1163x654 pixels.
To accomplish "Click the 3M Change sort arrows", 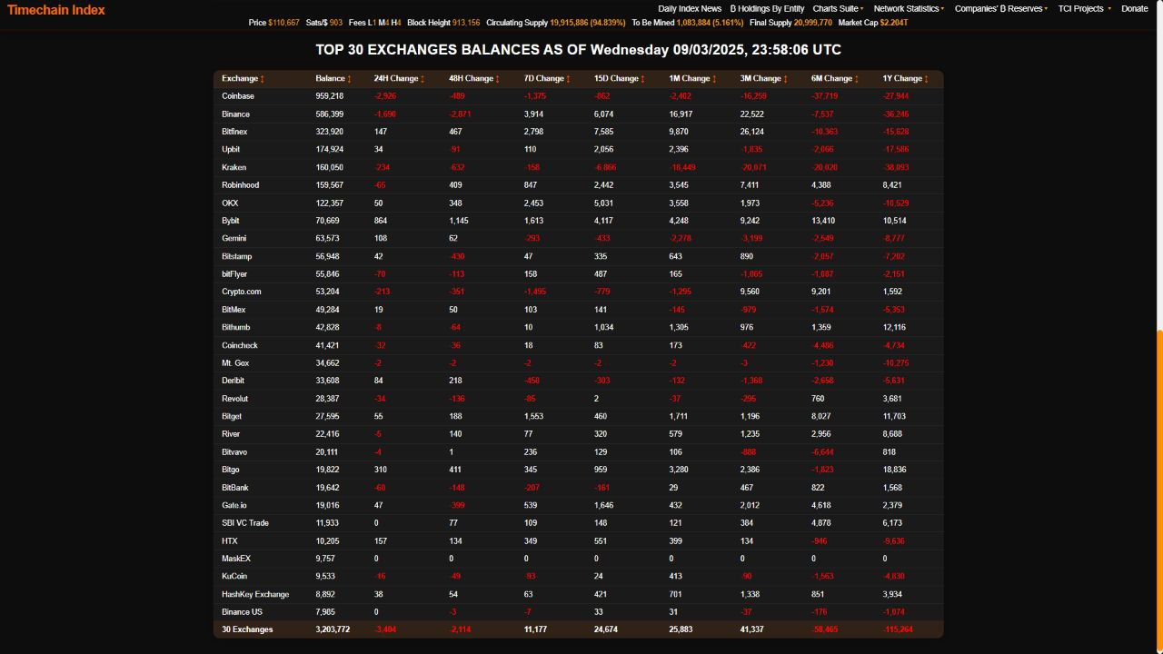I will coord(786,79).
